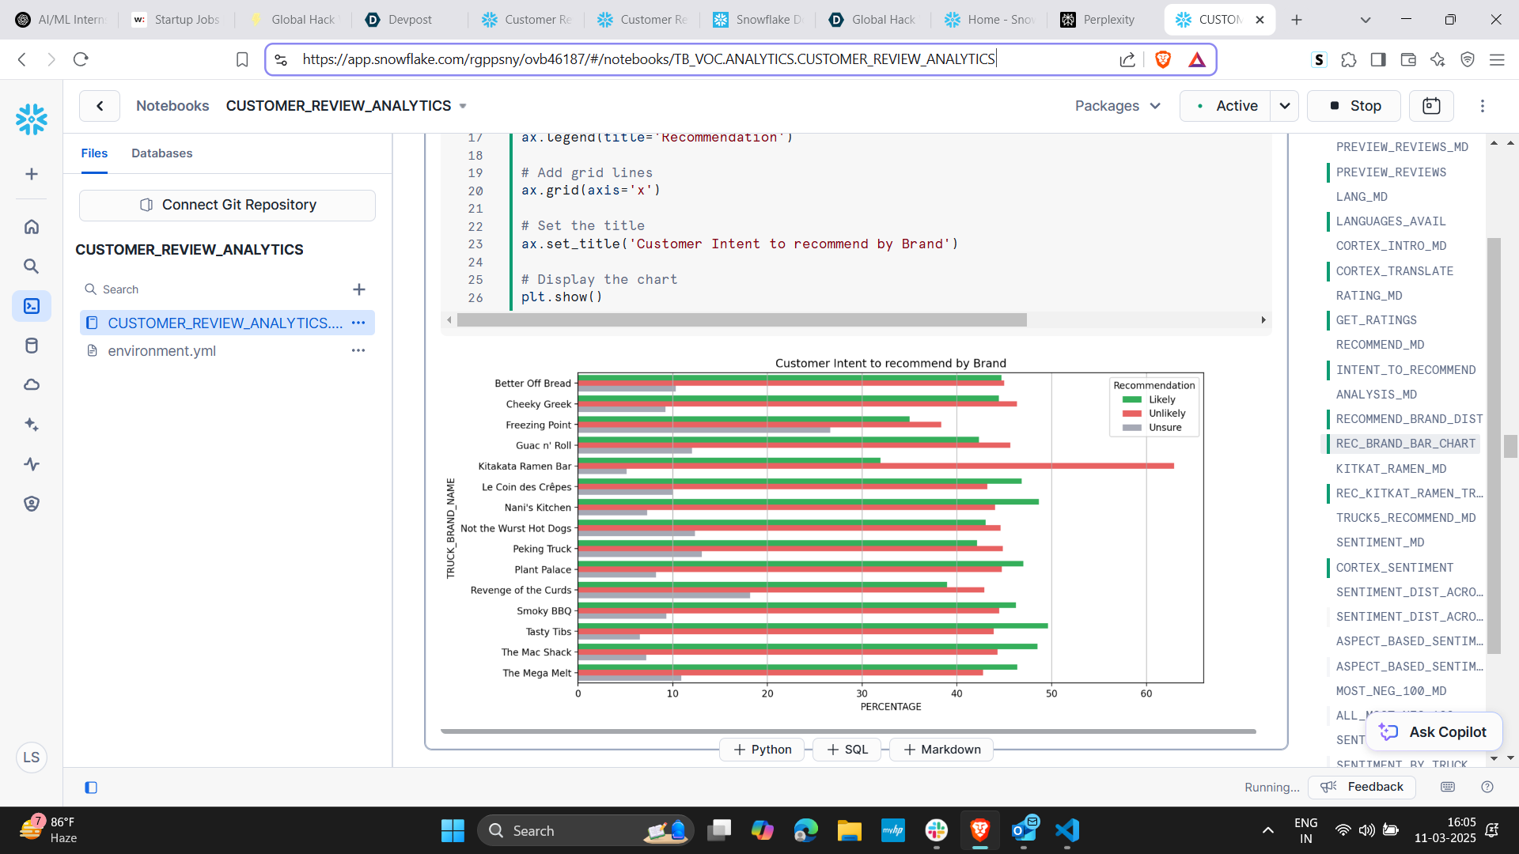The height and width of the screenshot is (854, 1519).
Task: Open the Active session dropdown arrow
Action: [x=1284, y=106]
